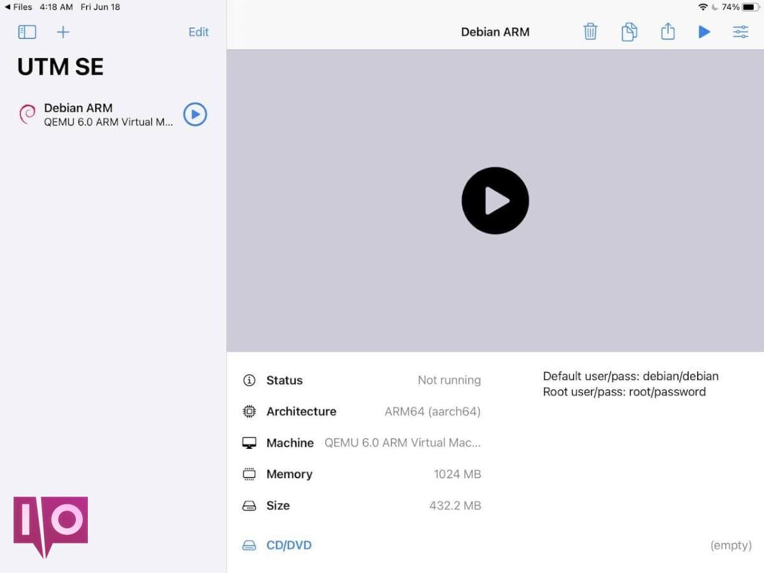
Task: Select the 'ARM64 (aarch64)' architecture value
Action: point(432,411)
